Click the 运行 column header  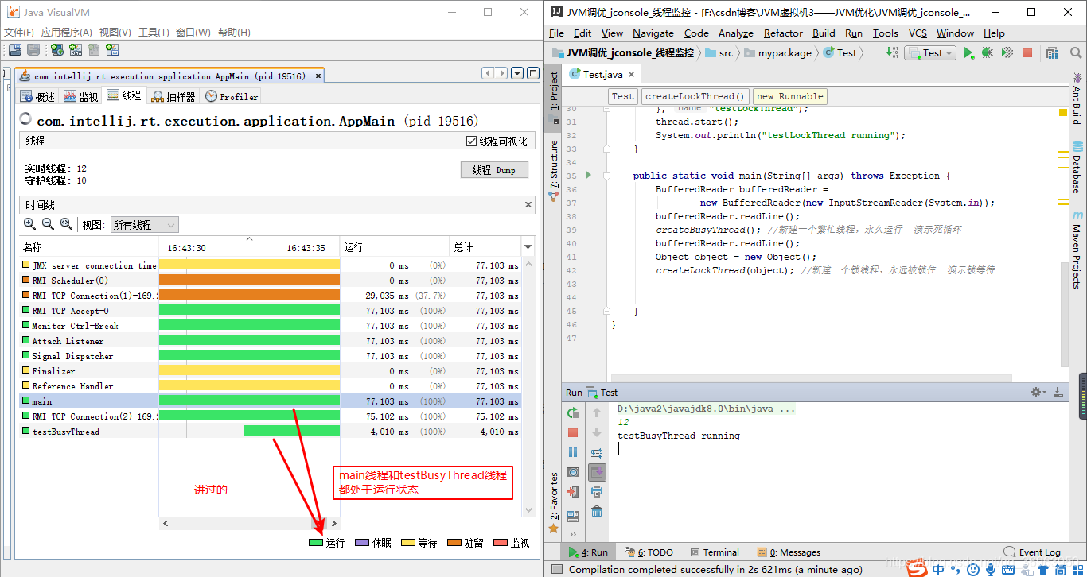395,247
